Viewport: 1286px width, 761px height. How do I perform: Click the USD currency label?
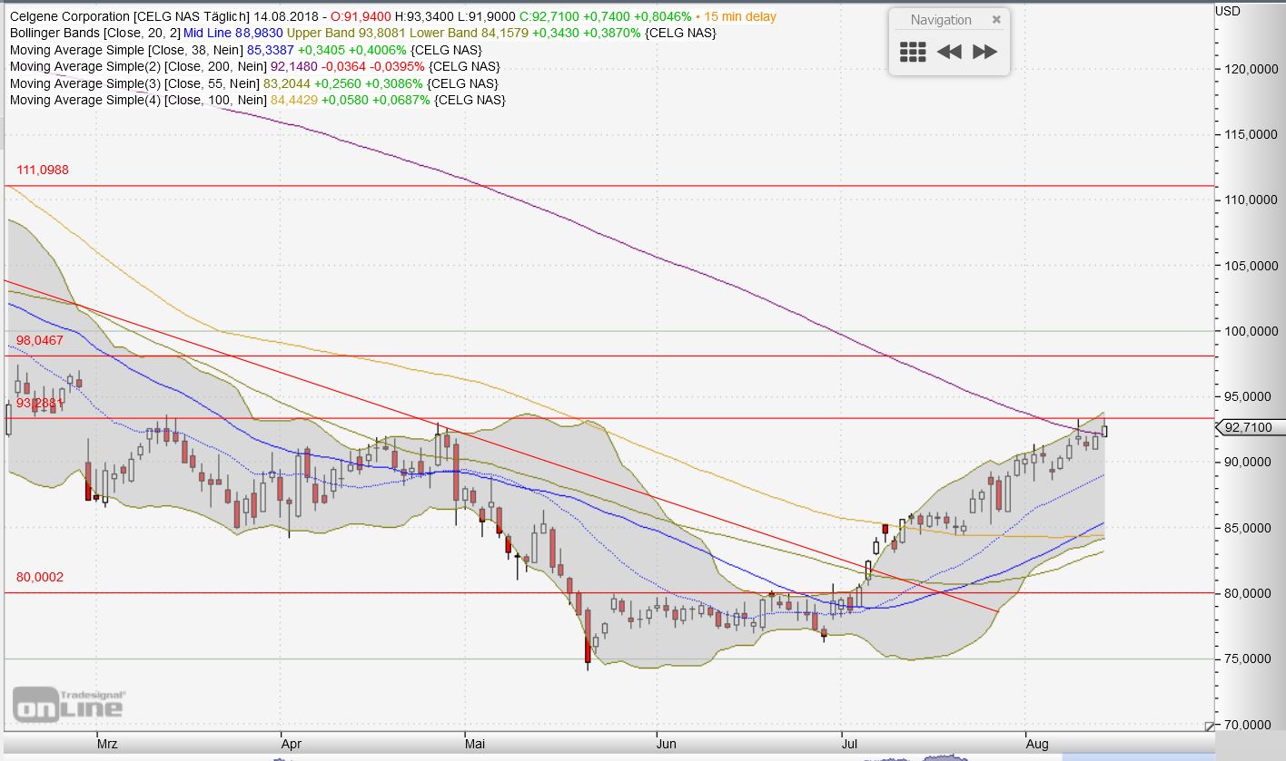(x=1227, y=11)
